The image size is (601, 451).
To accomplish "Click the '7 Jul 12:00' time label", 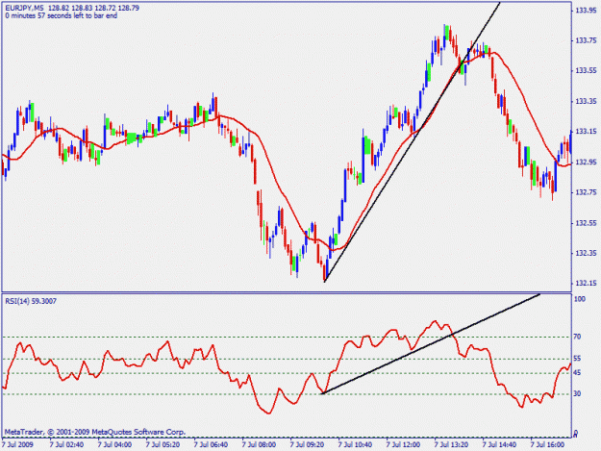I will pos(403,445).
